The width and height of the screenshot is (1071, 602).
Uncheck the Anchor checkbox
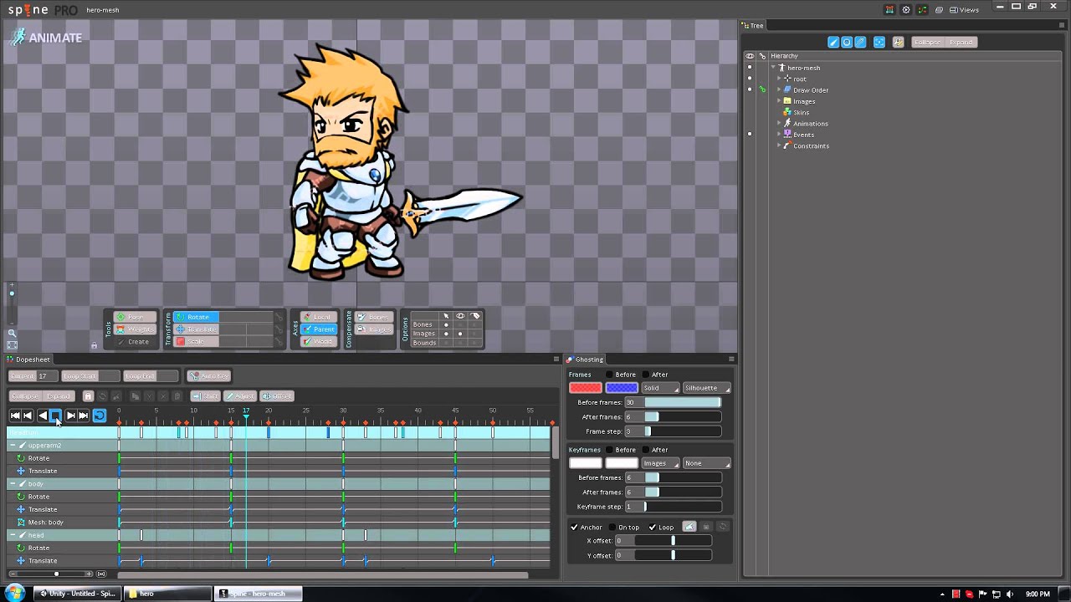(574, 528)
